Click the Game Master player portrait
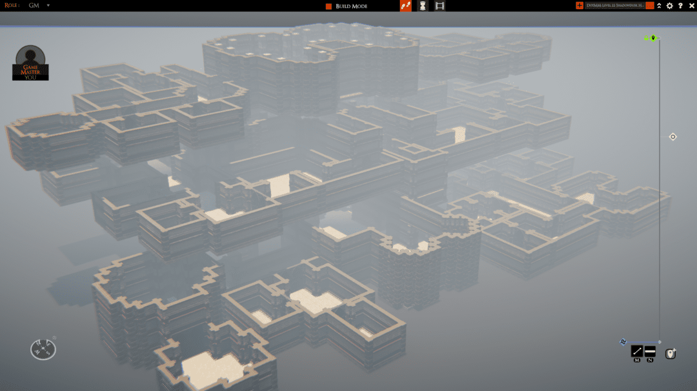 (30, 62)
